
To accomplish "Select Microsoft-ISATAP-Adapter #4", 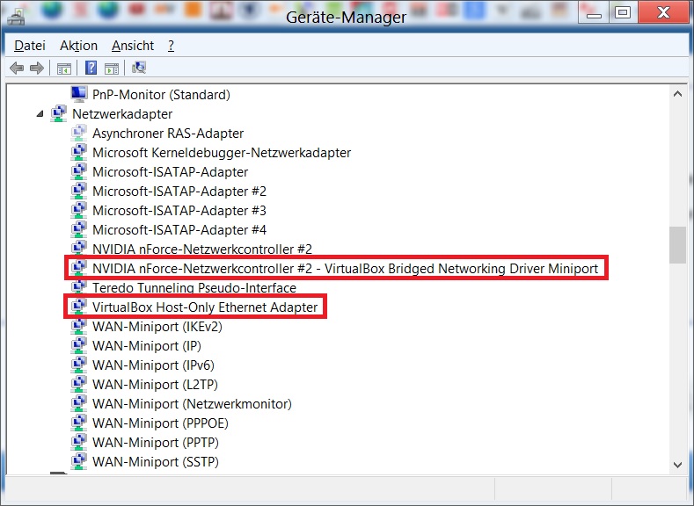I will point(179,230).
